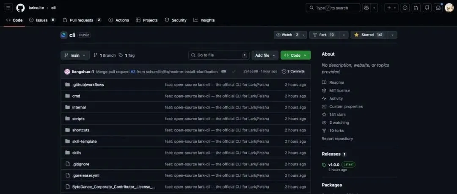Screen dimensions: 457x194
Task: View the 2 watching link
Action: coord(336,123)
